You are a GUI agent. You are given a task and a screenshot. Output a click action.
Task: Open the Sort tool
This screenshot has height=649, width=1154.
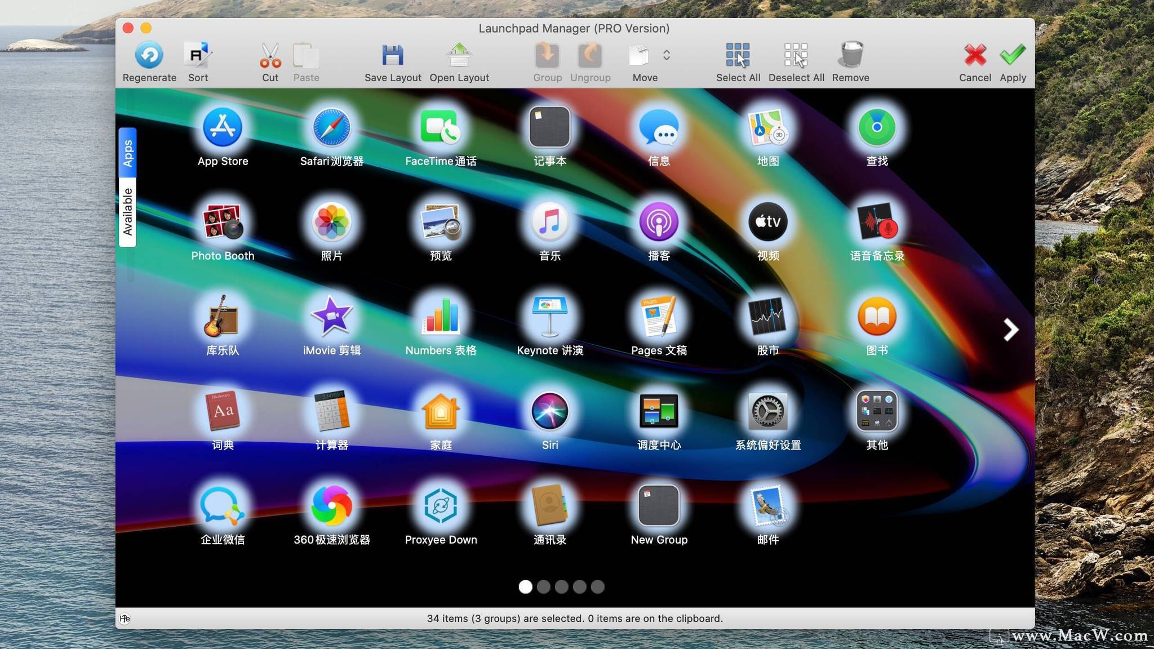(198, 56)
